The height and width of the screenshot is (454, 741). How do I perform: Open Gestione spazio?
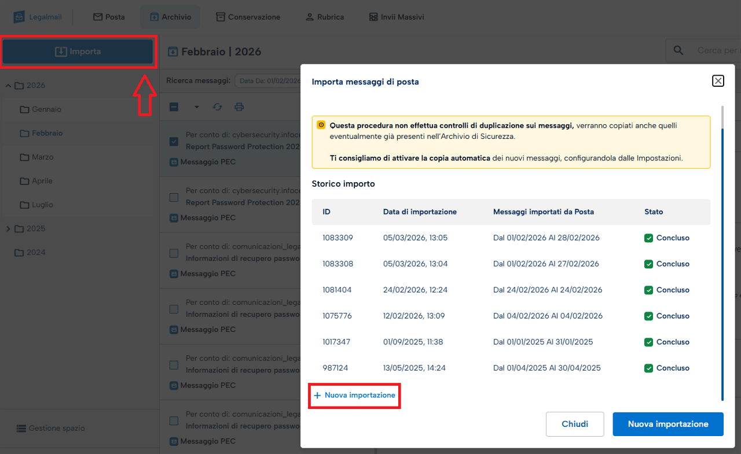pos(50,429)
